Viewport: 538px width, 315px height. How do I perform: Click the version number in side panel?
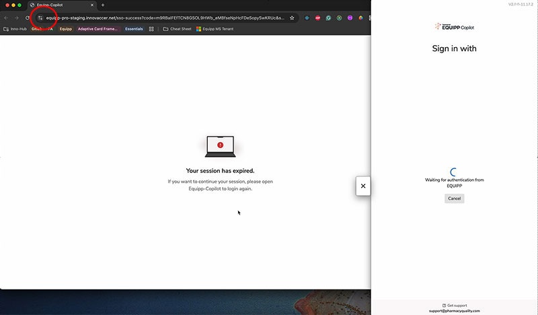521,4
